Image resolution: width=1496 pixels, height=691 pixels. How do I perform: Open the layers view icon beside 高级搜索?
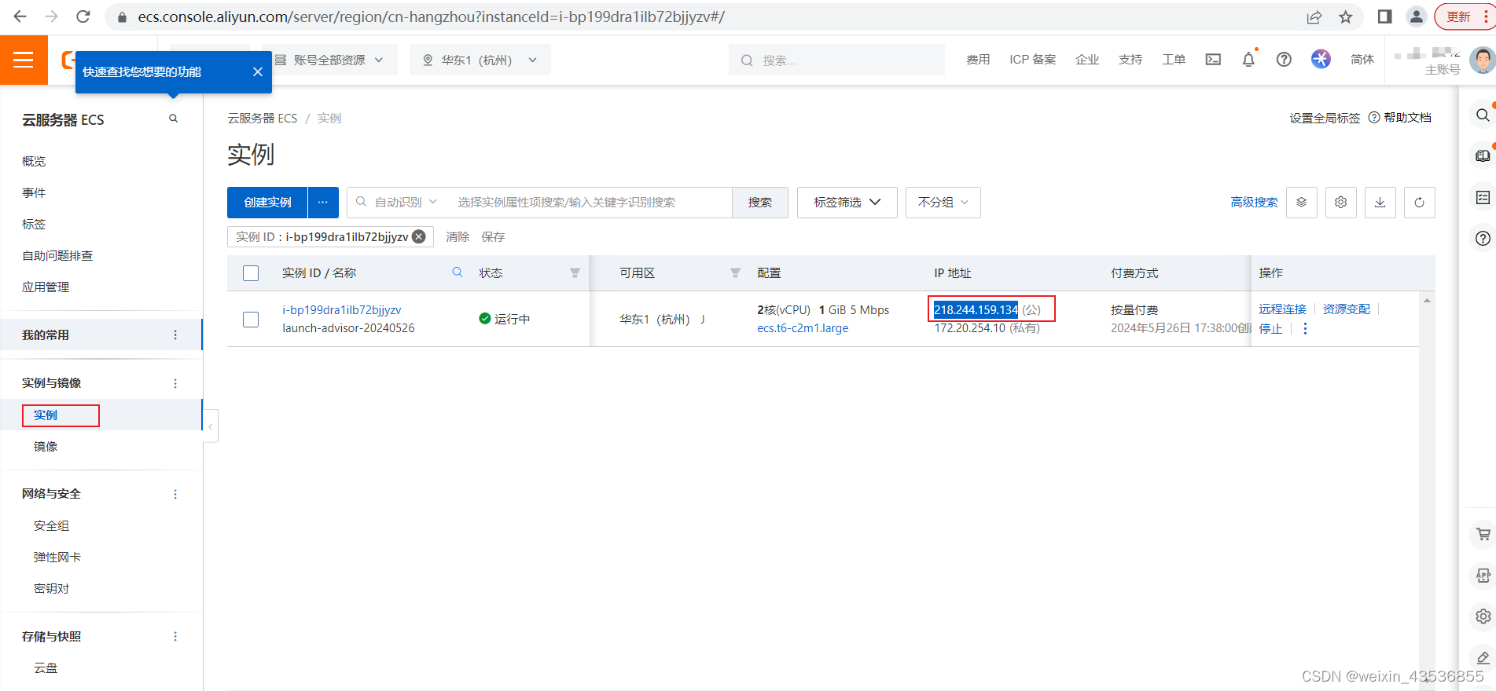(1302, 203)
